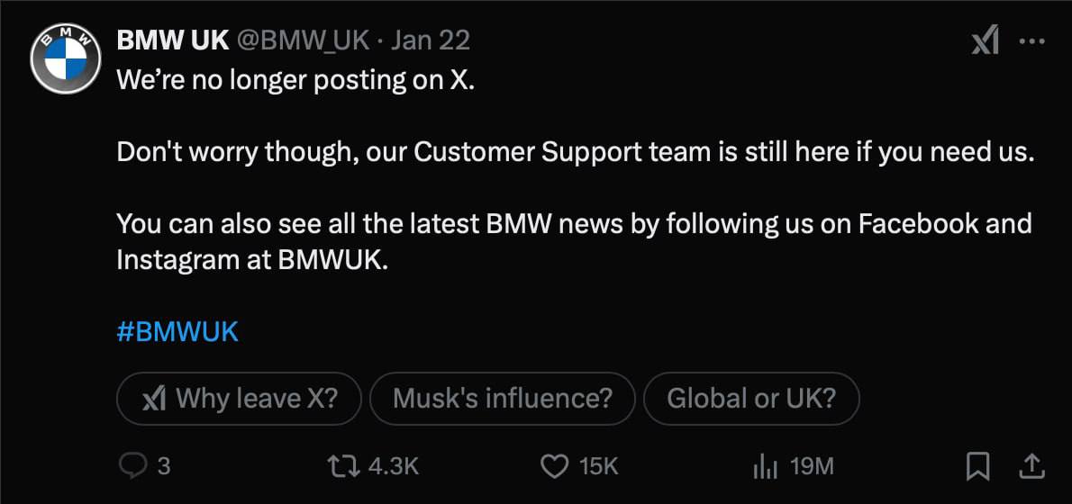The width and height of the screenshot is (1072, 504).
Task: Click the reply speech bubble icon
Action: (x=132, y=465)
